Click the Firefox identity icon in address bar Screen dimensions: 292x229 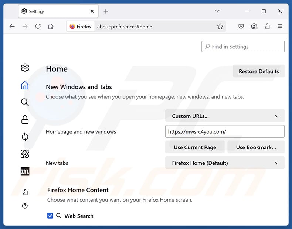(x=81, y=27)
